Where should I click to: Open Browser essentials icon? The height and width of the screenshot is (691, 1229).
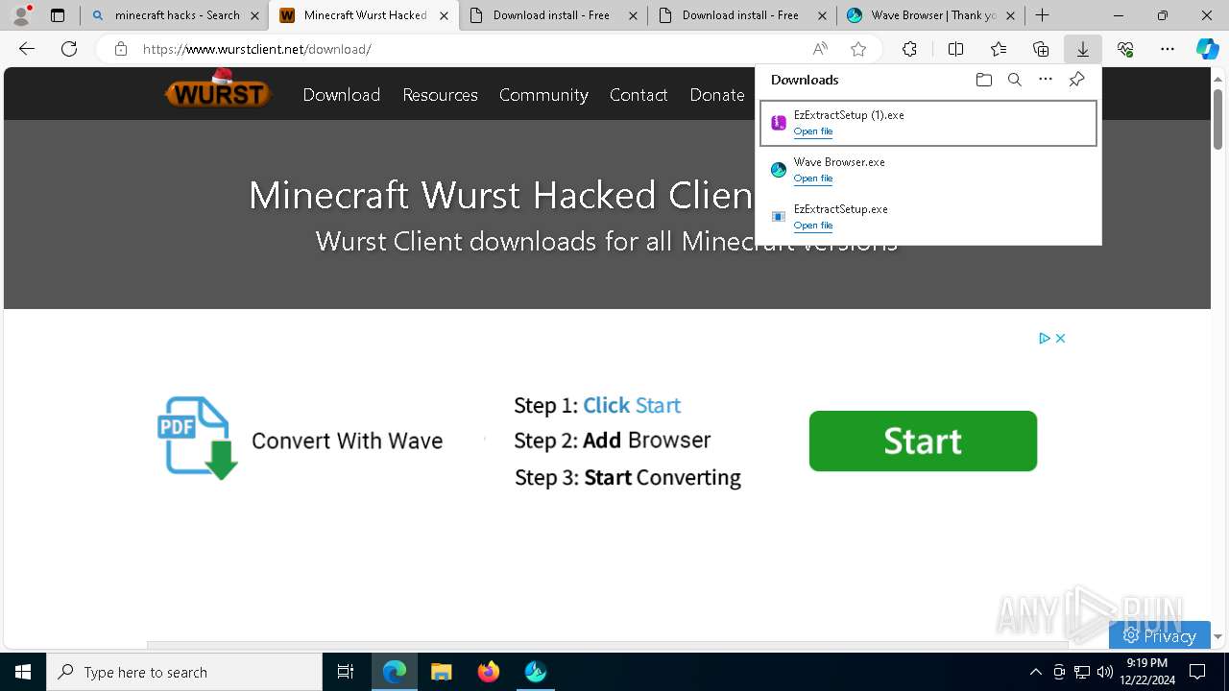1125,49
